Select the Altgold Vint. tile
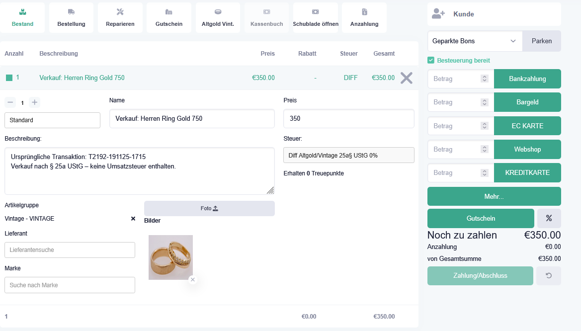Screen dimensions: 581x331 [x=218, y=18]
